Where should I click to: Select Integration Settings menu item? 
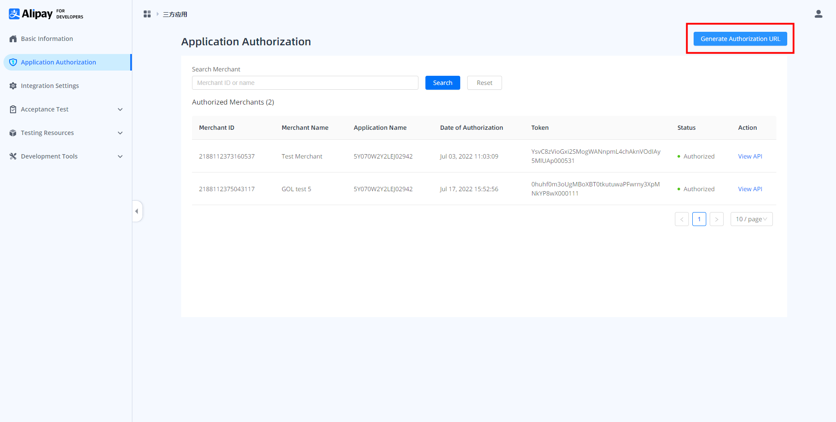click(x=50, y=86)
